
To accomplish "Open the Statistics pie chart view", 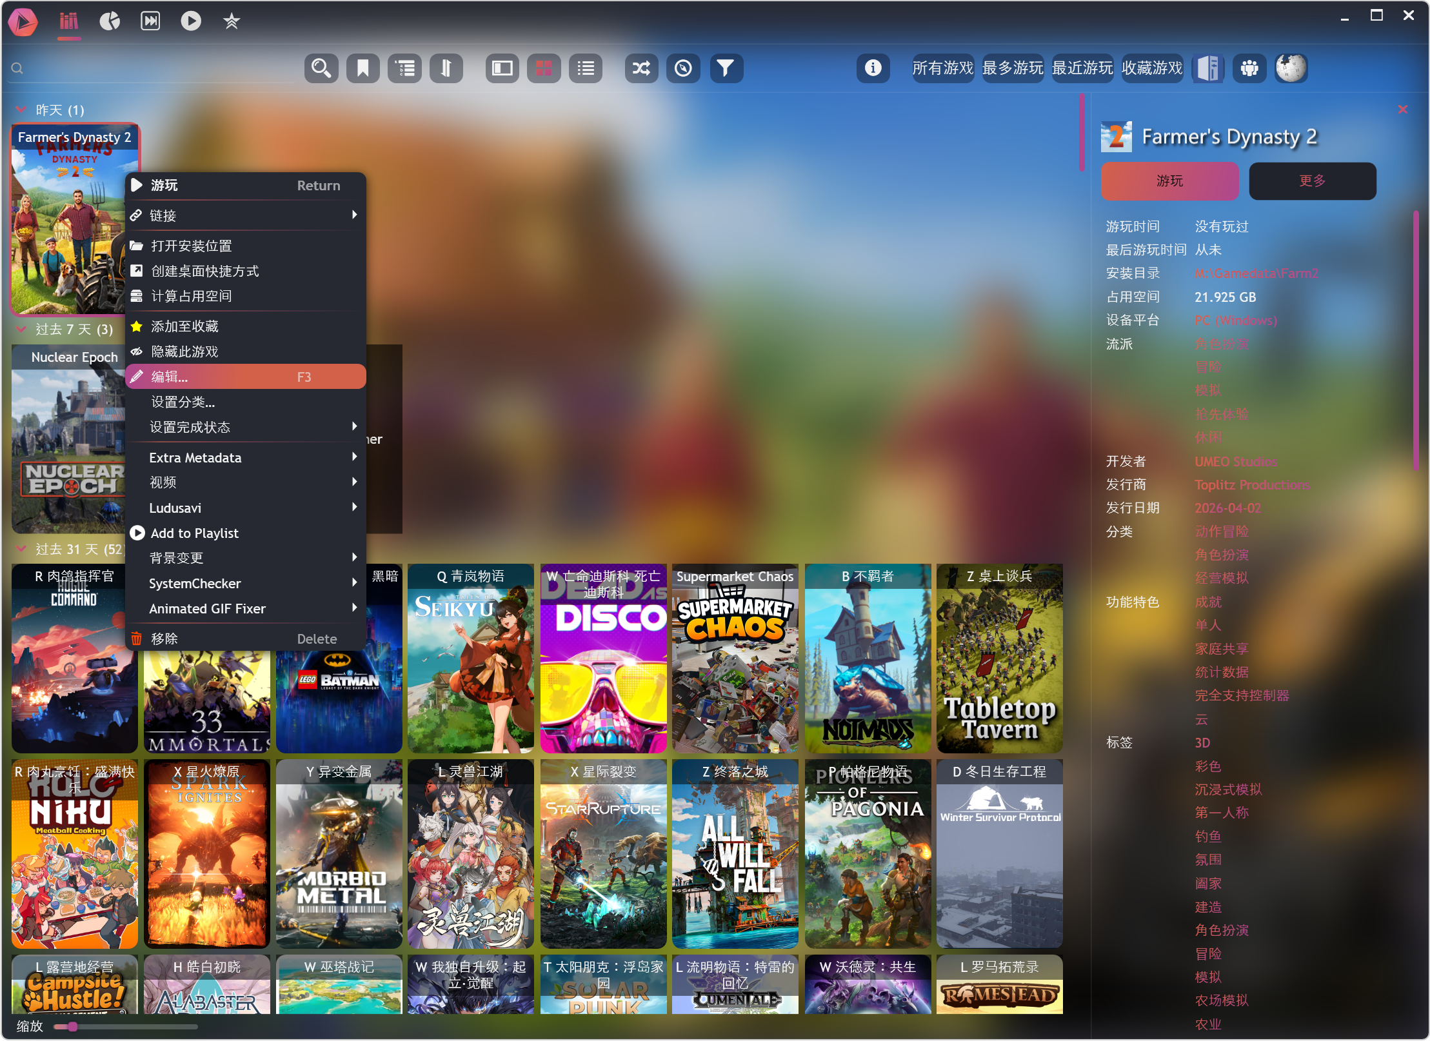I will (x=110, y=21).
